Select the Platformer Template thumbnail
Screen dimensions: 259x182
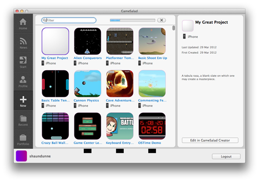click(120, 41)
